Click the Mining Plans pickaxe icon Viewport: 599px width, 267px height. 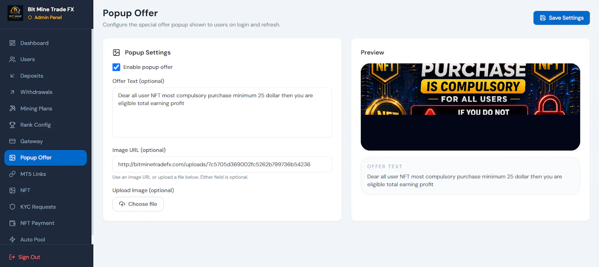coord(12,108)
